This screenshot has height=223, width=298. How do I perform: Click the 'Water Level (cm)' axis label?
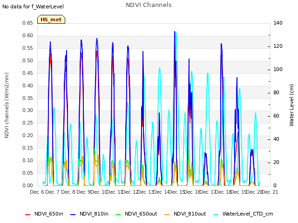(x=291, y=105)
